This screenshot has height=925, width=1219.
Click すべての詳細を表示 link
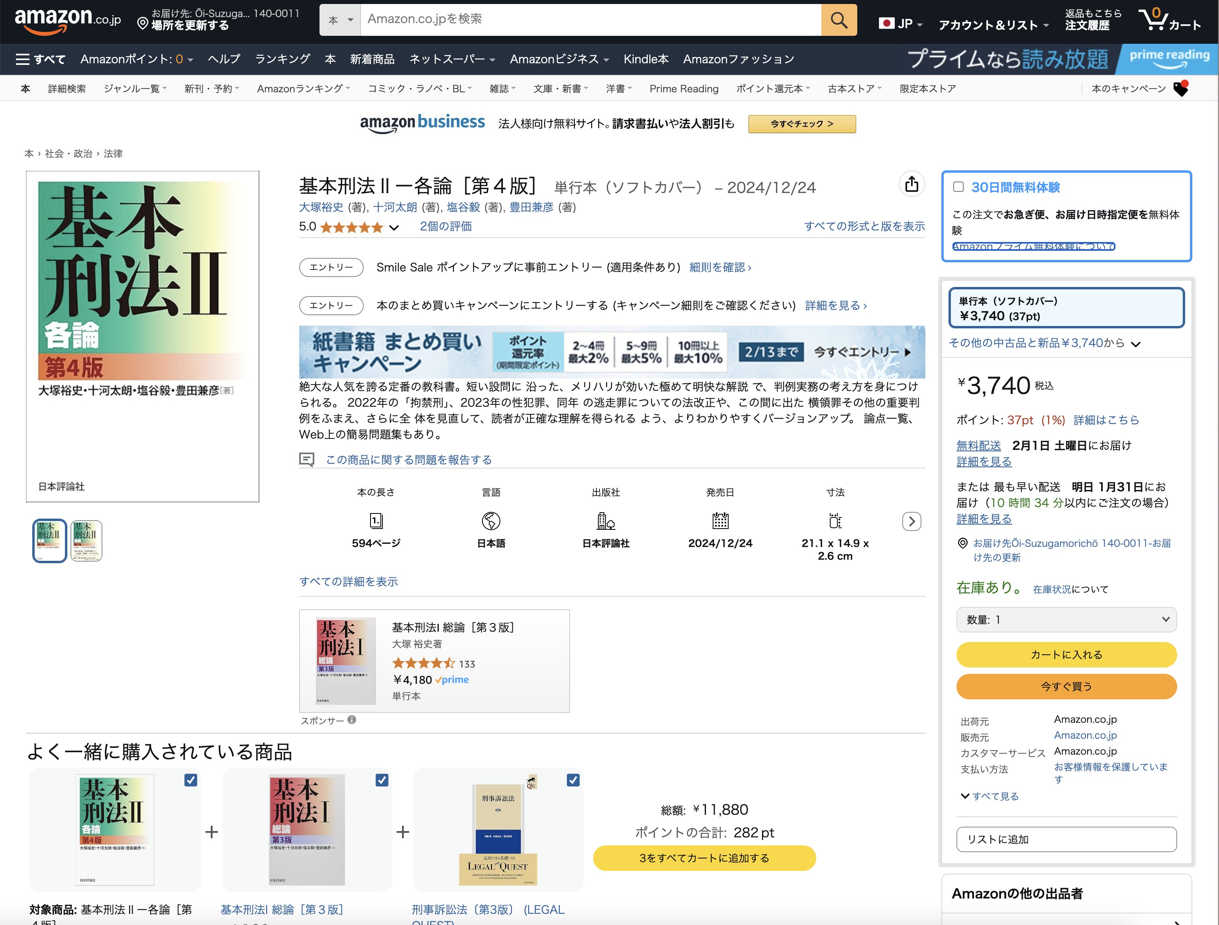point(348,582)
